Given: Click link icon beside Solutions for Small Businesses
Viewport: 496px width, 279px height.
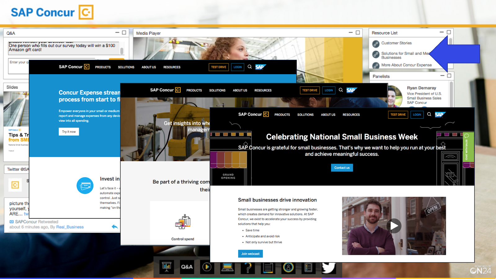Looking at the screenshot, I should pyautogui.click(x=376, y=54).
